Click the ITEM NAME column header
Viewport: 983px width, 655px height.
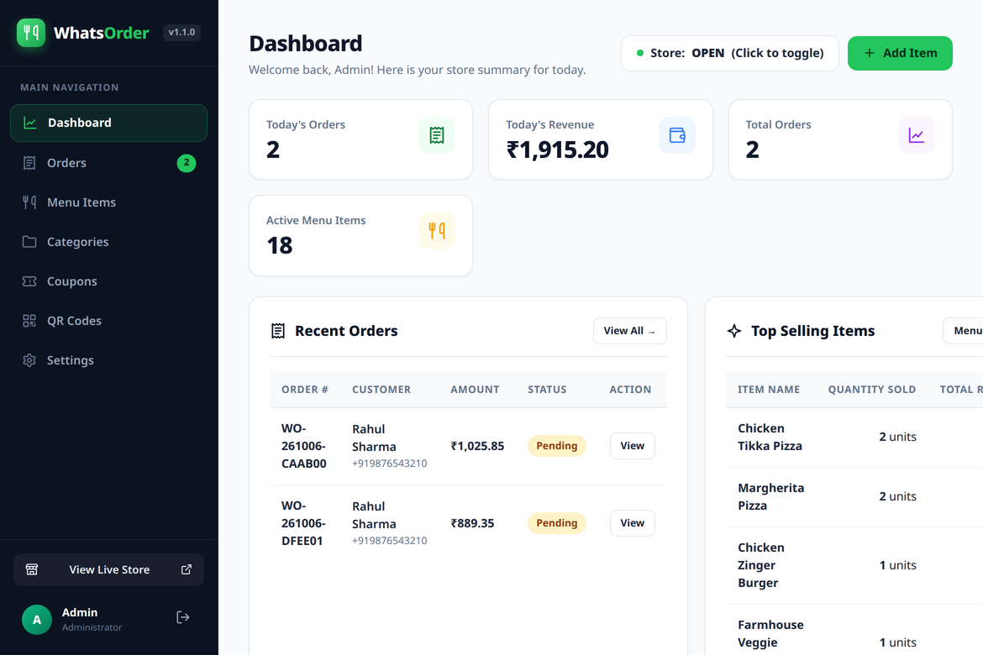click(769, 390)
